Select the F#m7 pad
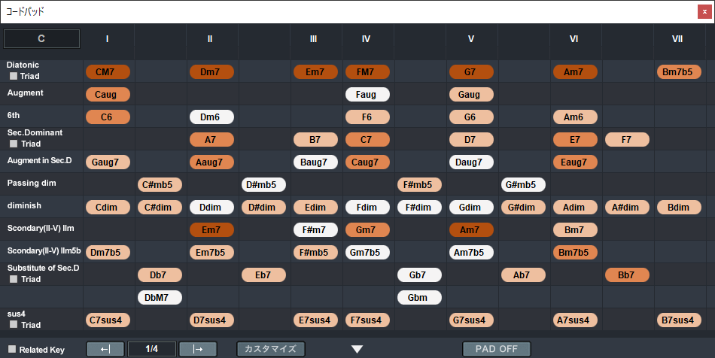715x358 pixels. 315,230
